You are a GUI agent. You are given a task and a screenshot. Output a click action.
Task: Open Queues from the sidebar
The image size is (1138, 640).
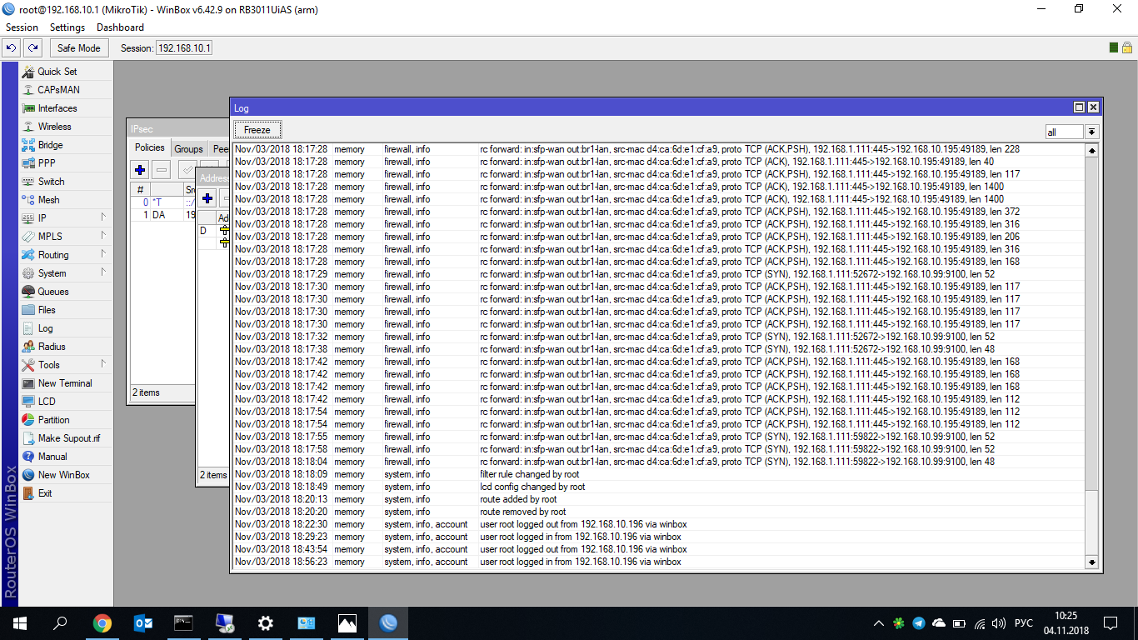tap(66, 292)
